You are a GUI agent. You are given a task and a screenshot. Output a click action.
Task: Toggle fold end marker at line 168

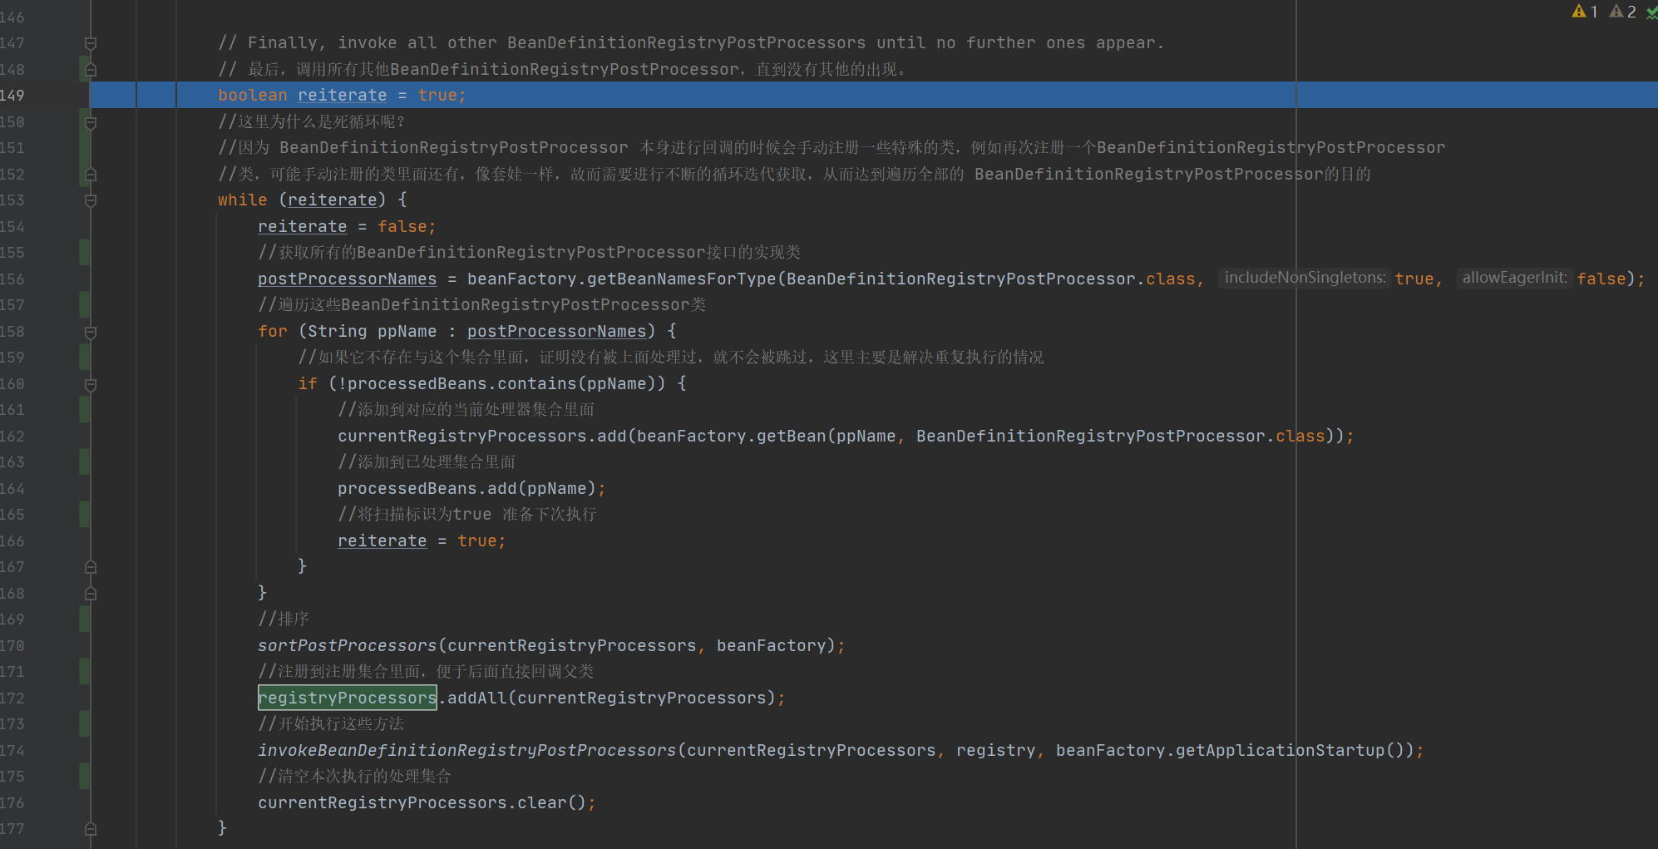point(91,594)
